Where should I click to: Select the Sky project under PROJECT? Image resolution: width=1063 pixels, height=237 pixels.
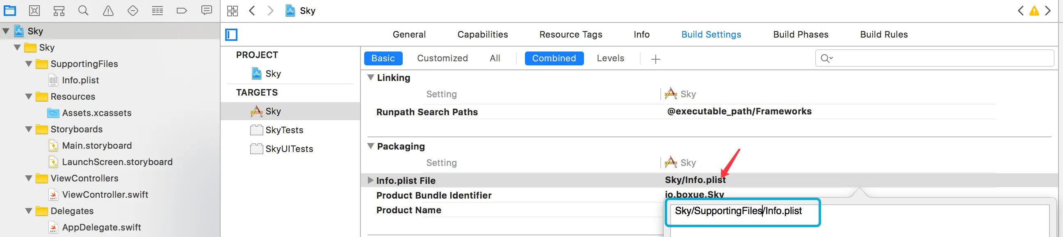tap(266, 74)
